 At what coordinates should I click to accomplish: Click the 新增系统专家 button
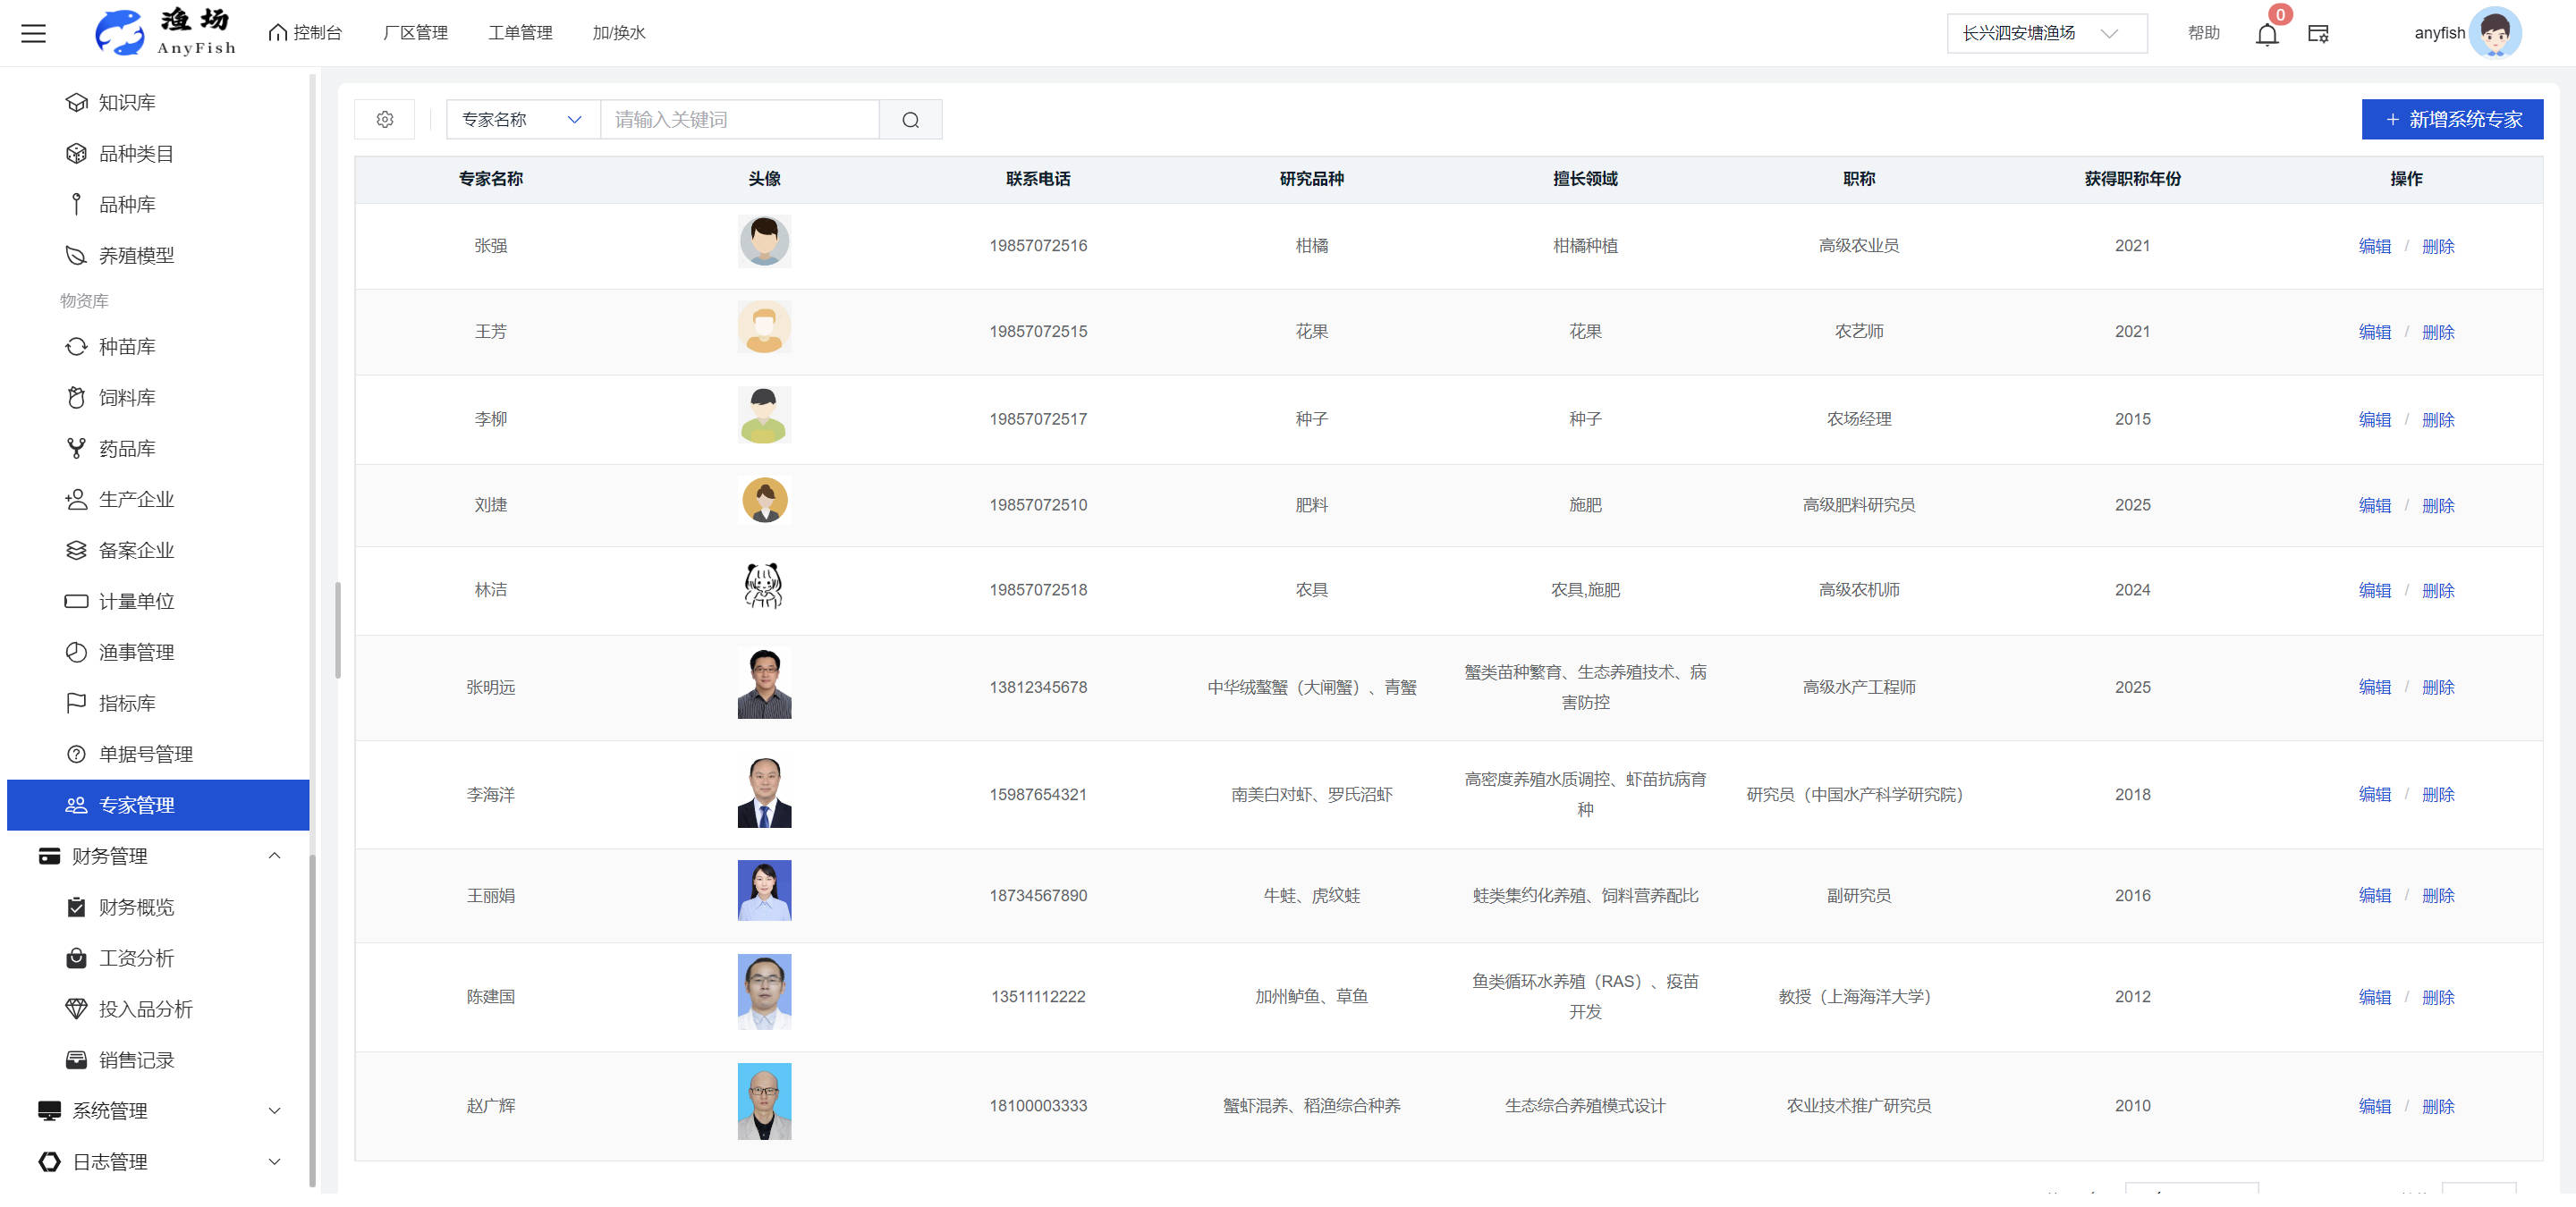[2452, 120]
